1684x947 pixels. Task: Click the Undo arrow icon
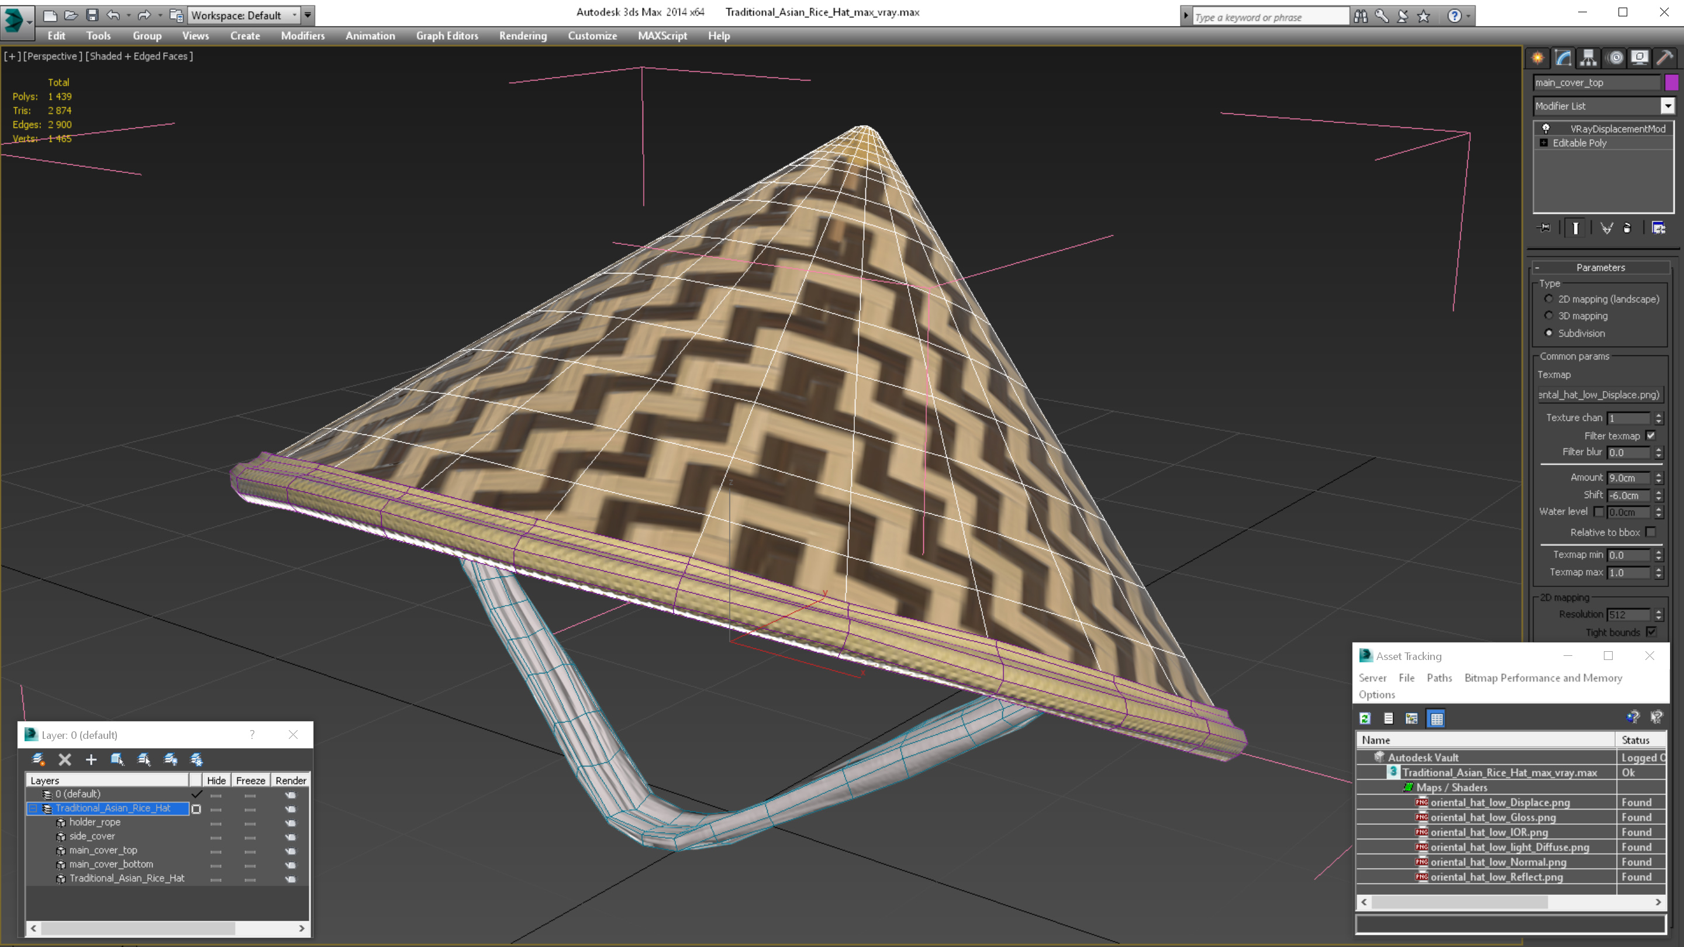pyautogui.click(x=113, y=15)
